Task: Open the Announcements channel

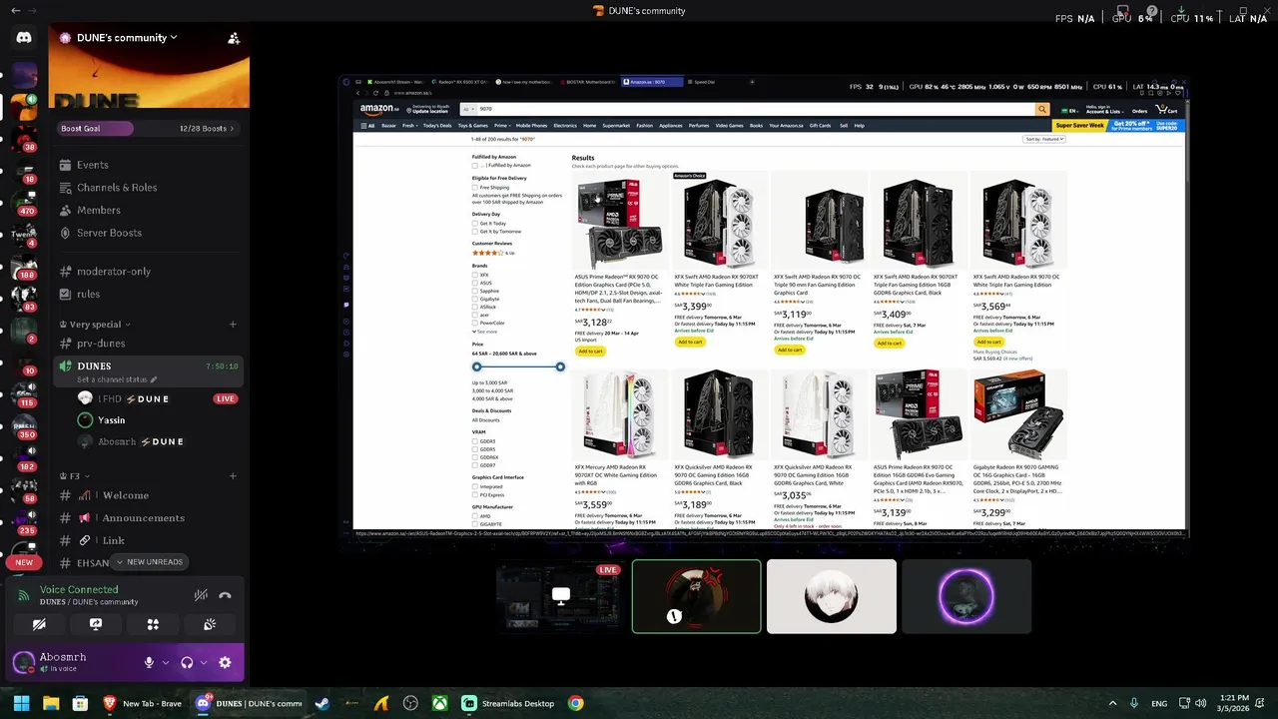Action: (x=149, y=518)
